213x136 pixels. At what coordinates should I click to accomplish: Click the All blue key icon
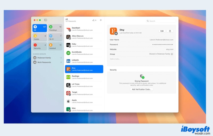(x=35, y=27)
